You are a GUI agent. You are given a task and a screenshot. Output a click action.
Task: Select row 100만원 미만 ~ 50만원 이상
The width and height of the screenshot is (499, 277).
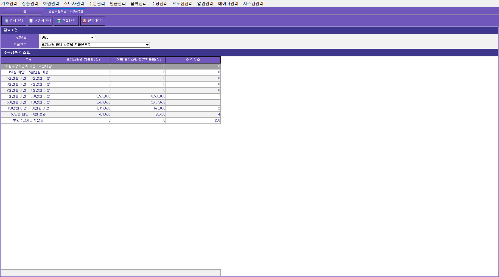111,108
